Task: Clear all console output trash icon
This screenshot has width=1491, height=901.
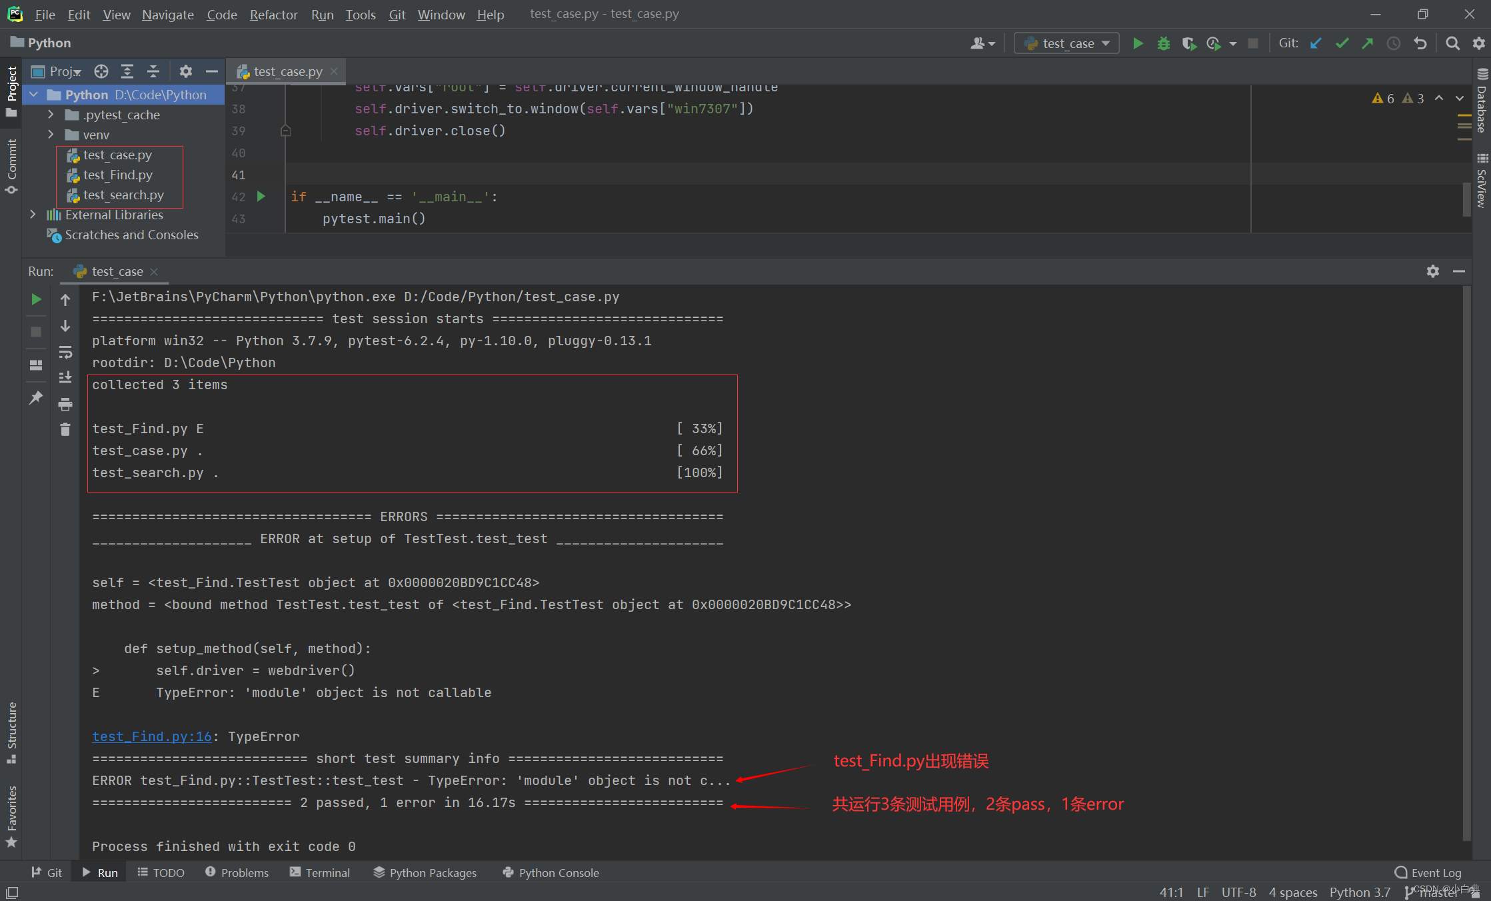Action: (65, 430)
